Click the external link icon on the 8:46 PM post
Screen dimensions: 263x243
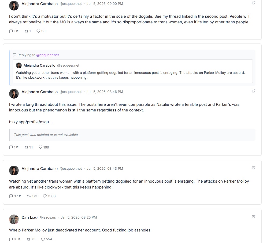253,91
